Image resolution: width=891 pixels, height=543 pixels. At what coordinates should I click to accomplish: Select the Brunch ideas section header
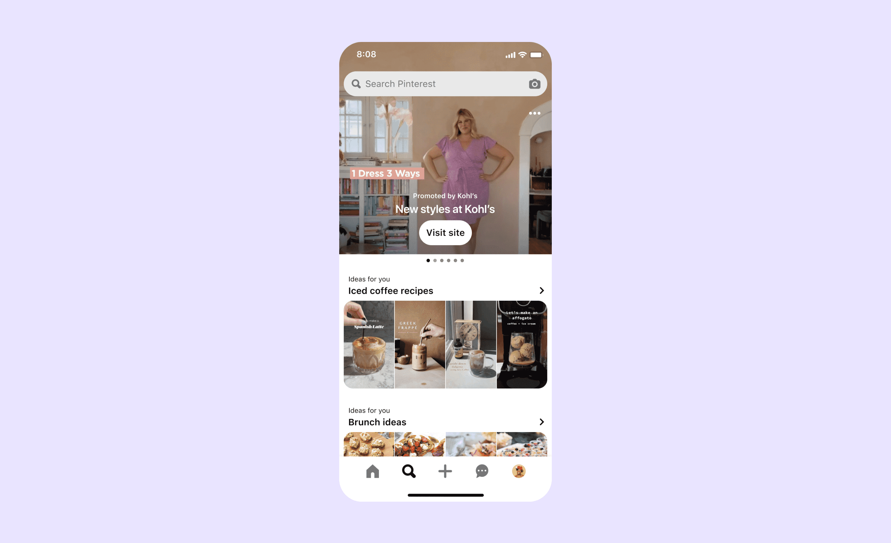click(x=377, y=422)
